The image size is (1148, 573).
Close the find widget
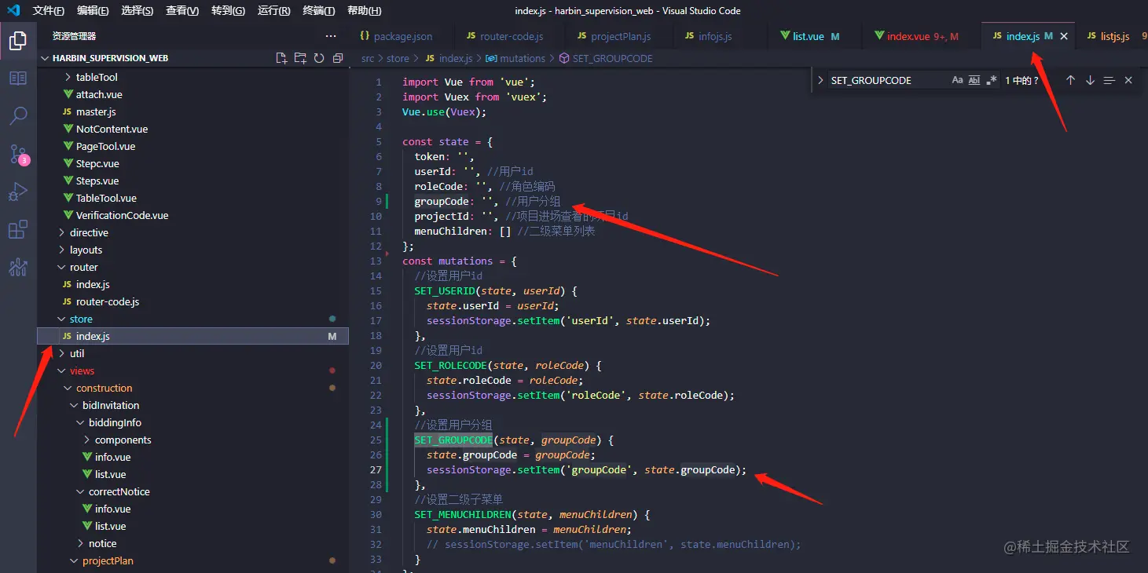coord(1128,80)
